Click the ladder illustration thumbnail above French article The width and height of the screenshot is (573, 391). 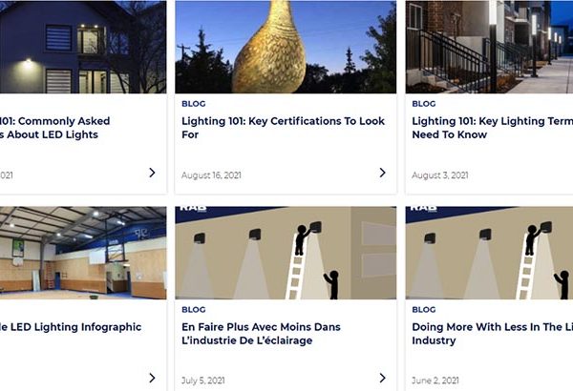(286, 253)
